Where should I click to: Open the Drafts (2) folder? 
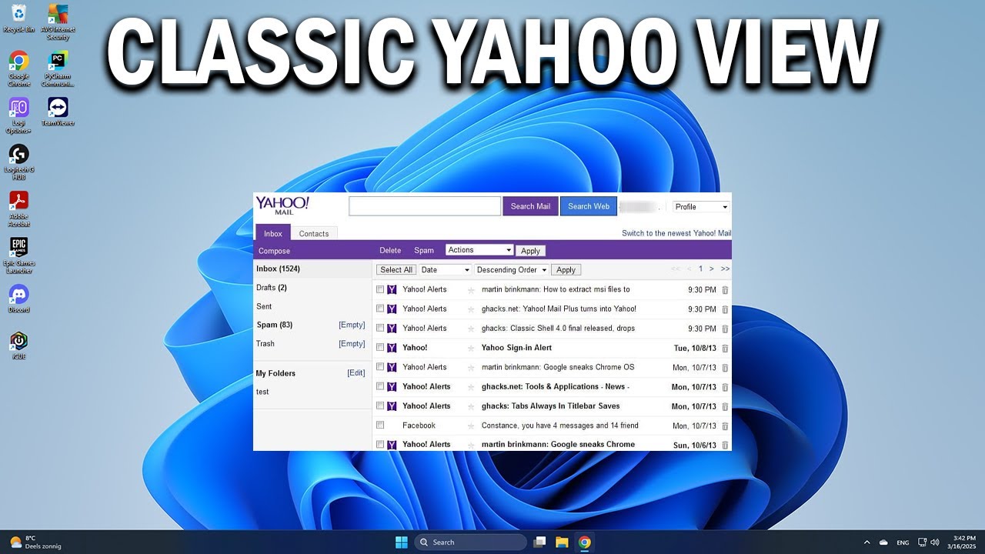click(x=272, y=288)
